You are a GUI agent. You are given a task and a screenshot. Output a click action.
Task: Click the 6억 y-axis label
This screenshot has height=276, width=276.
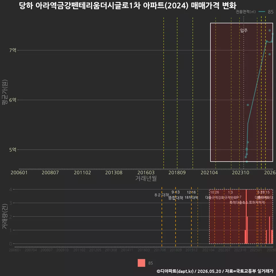13,100
